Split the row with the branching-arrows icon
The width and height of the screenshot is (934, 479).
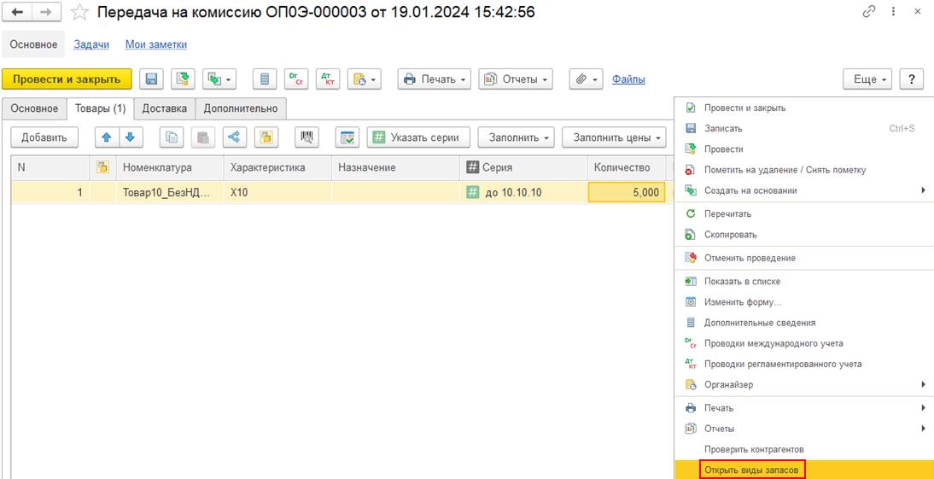(235, 137)
